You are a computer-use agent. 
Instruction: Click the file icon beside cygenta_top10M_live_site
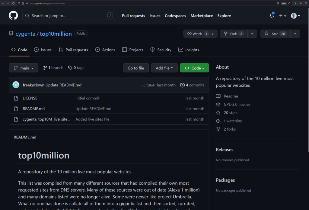click(16, 119)
